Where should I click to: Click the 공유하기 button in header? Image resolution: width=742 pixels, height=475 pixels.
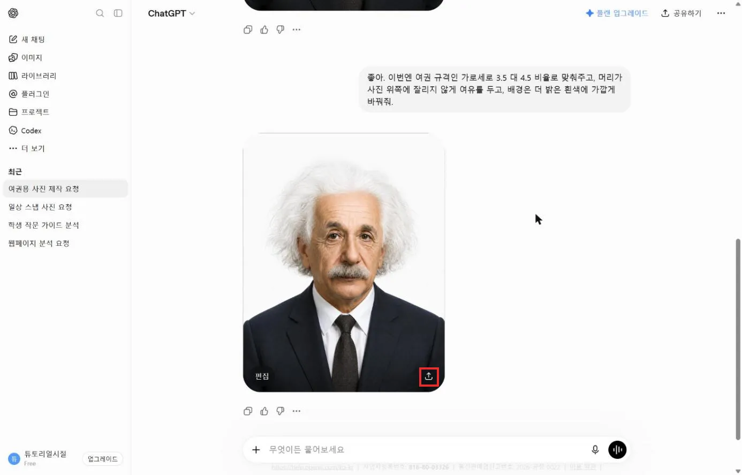click(681, 13)
